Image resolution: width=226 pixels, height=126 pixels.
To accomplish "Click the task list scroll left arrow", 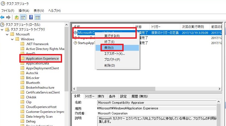I will pos(74,89).
